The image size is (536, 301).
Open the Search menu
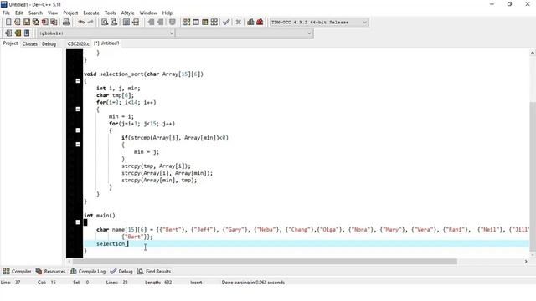35,13
